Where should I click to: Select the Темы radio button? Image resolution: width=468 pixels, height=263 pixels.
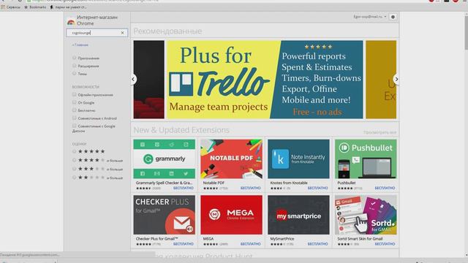pyautogui.click(x=74, y=73)
